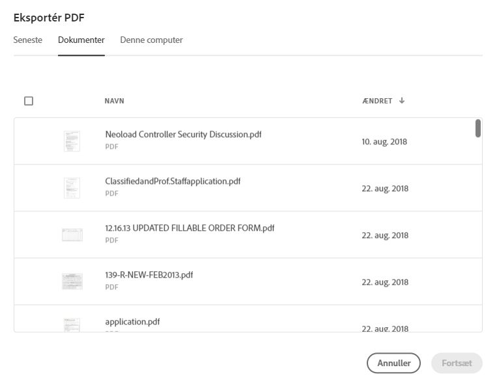Click the ClassifiedandProf.Staffapplication.pdf thumbnail icon
497x385 pixels.
[x=72, y=188]
